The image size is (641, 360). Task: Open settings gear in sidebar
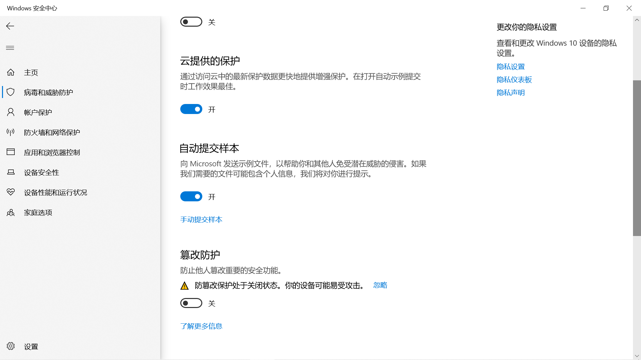pos(11,346)
